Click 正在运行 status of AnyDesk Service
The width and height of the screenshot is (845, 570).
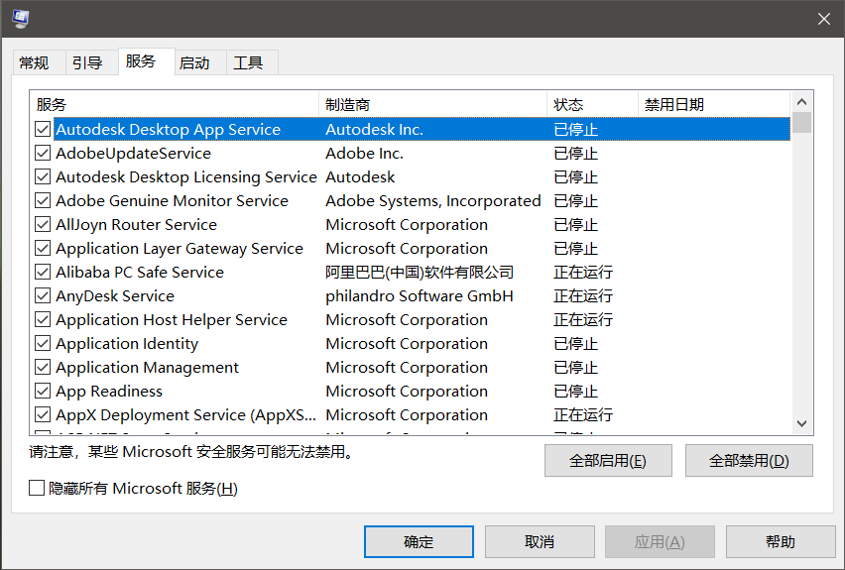tap(583, 295)
